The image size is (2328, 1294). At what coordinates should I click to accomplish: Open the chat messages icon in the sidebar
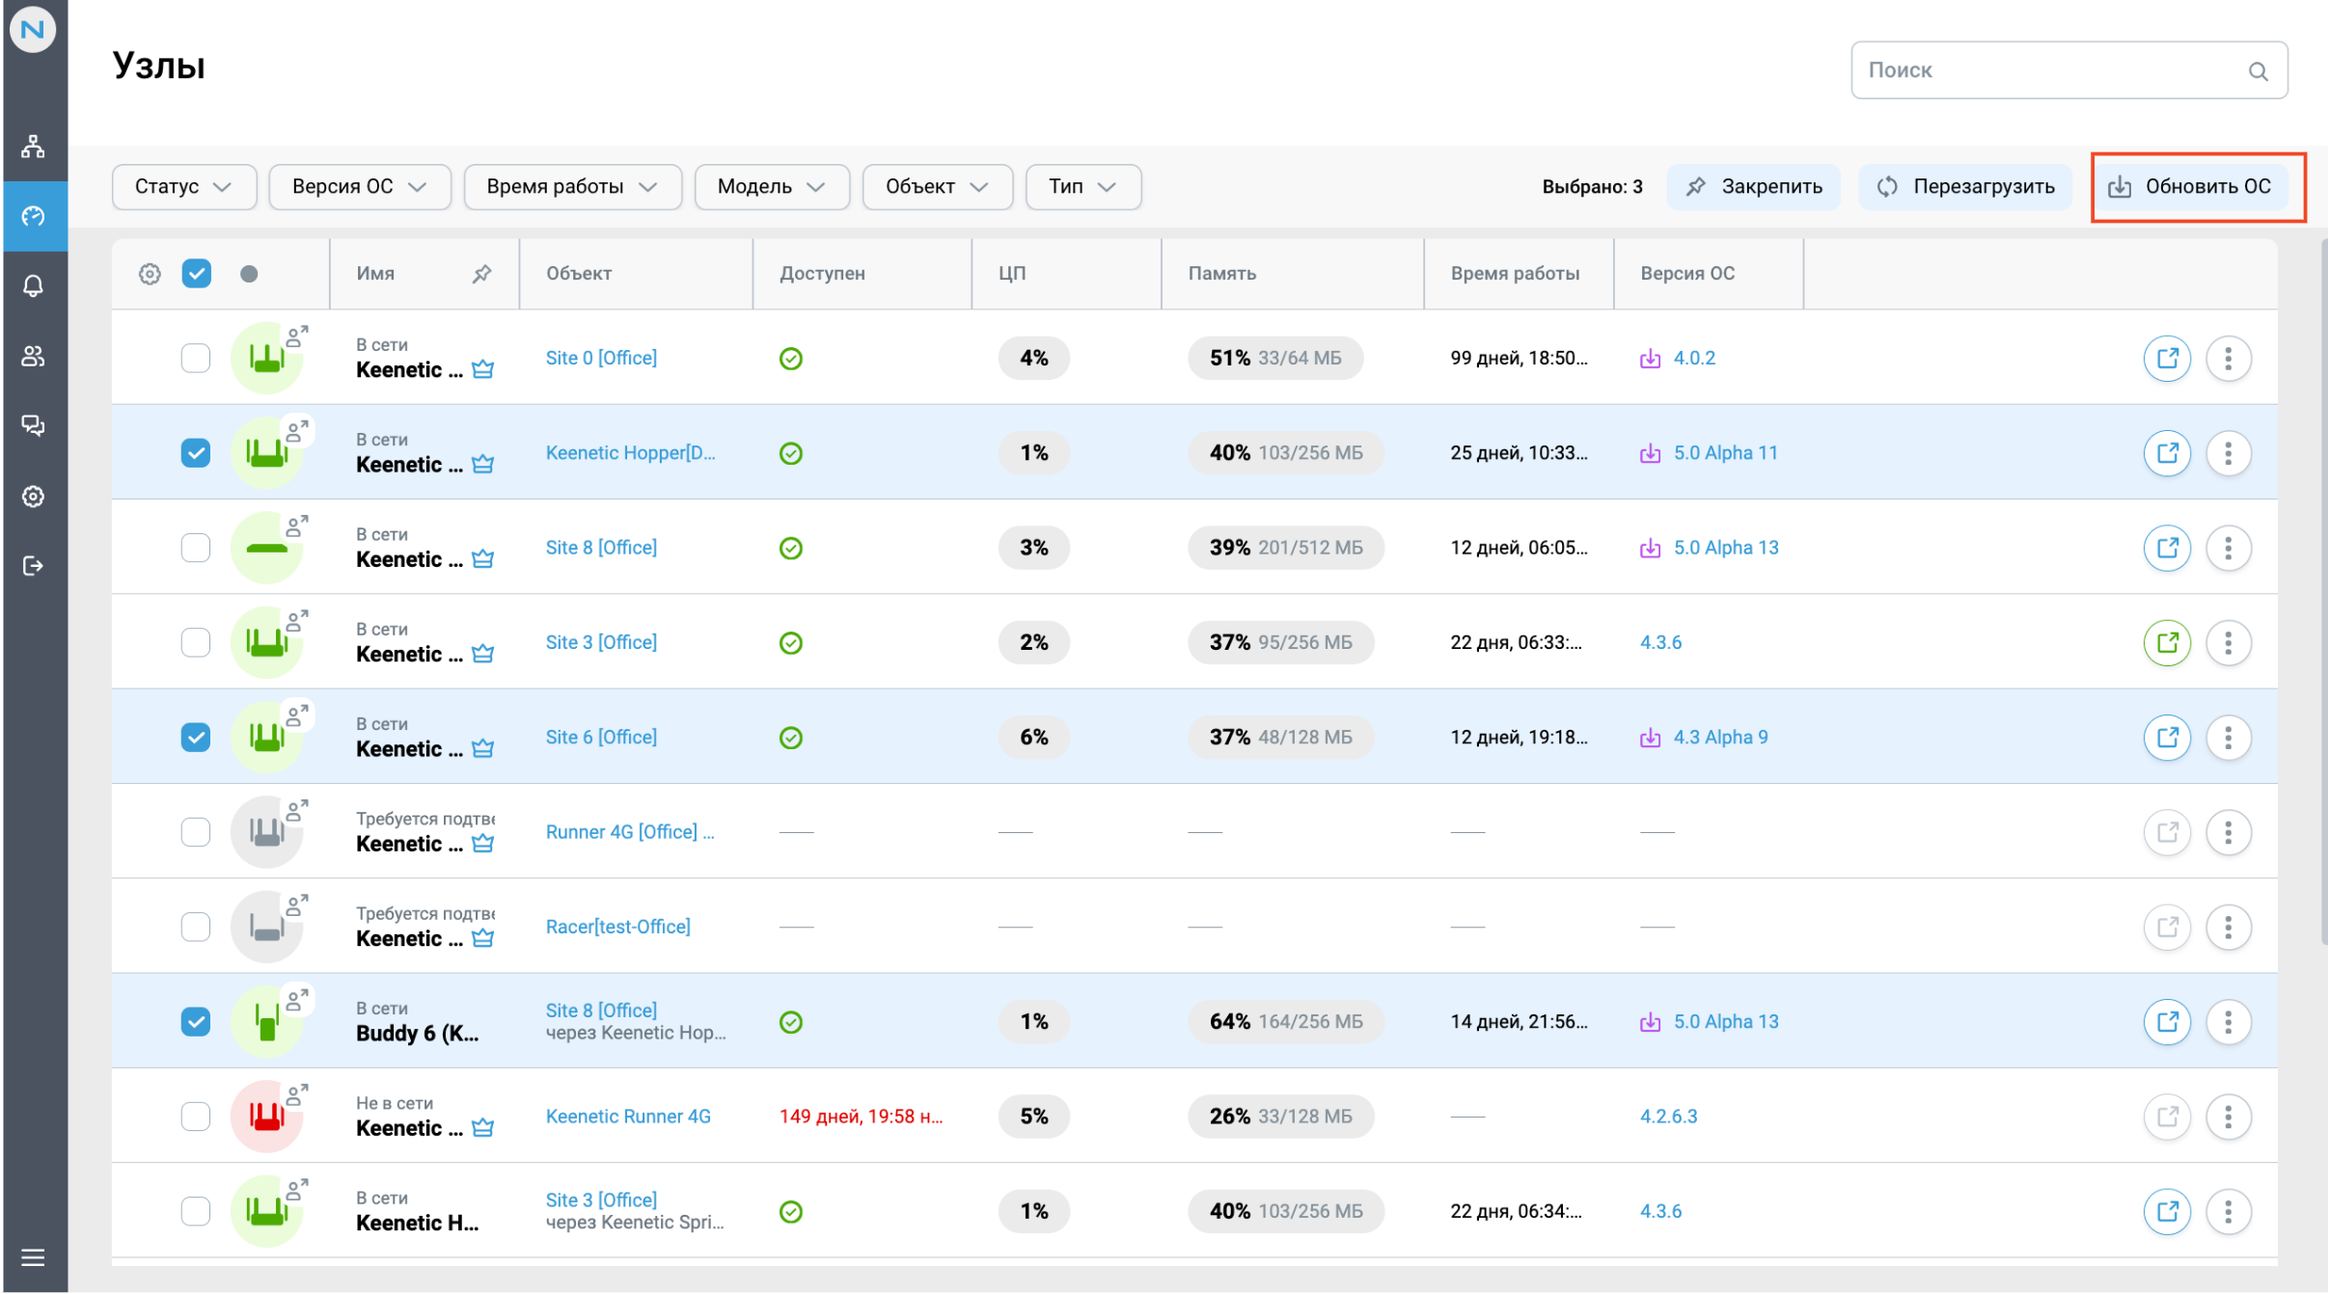(35, 425)
